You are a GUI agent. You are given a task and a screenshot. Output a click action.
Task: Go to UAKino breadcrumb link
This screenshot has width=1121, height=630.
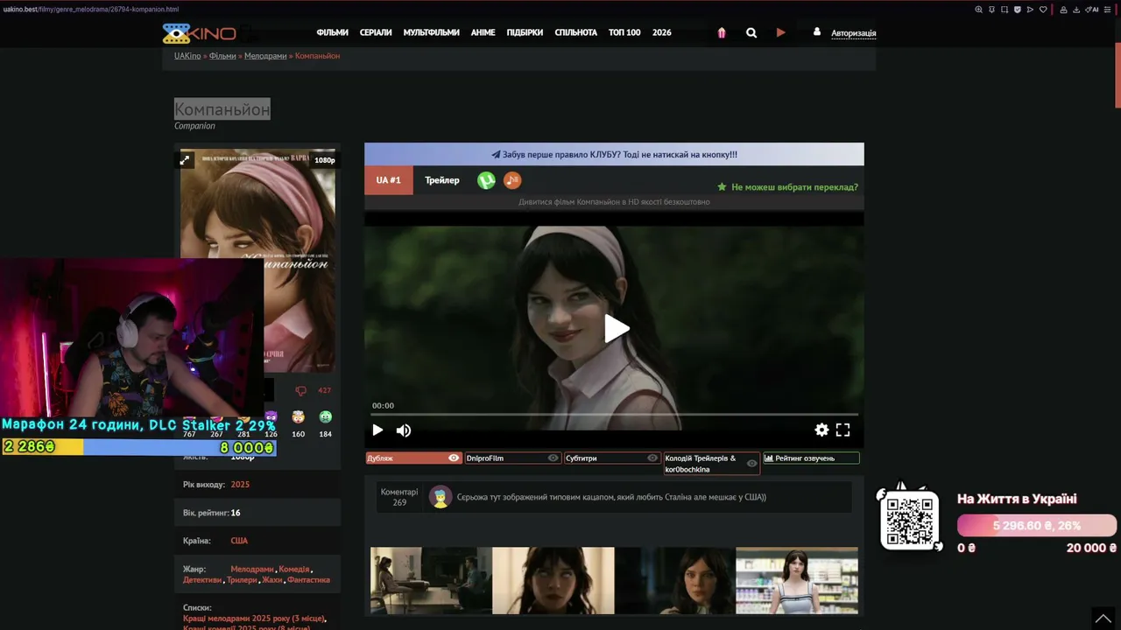(187, 56)
